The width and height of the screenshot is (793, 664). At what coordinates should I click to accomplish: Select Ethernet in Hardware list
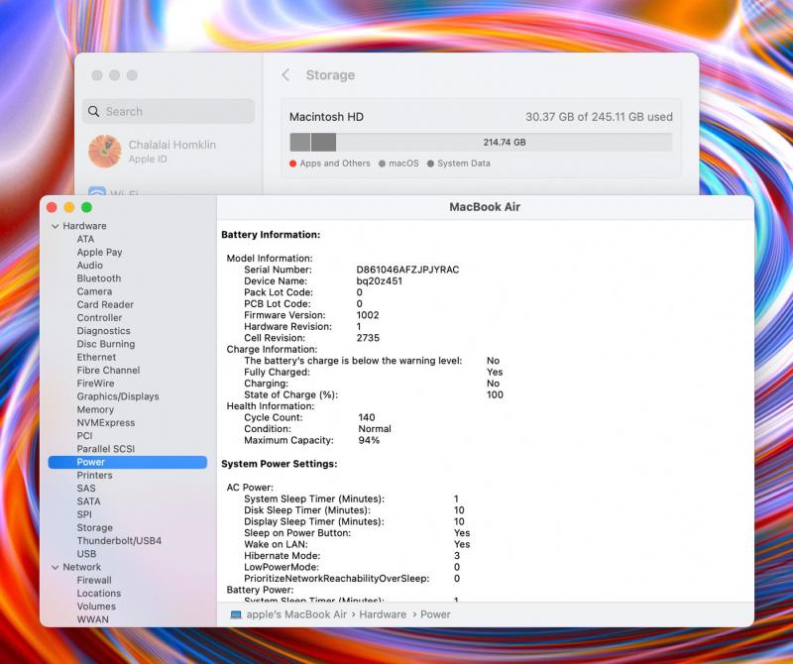96,357
